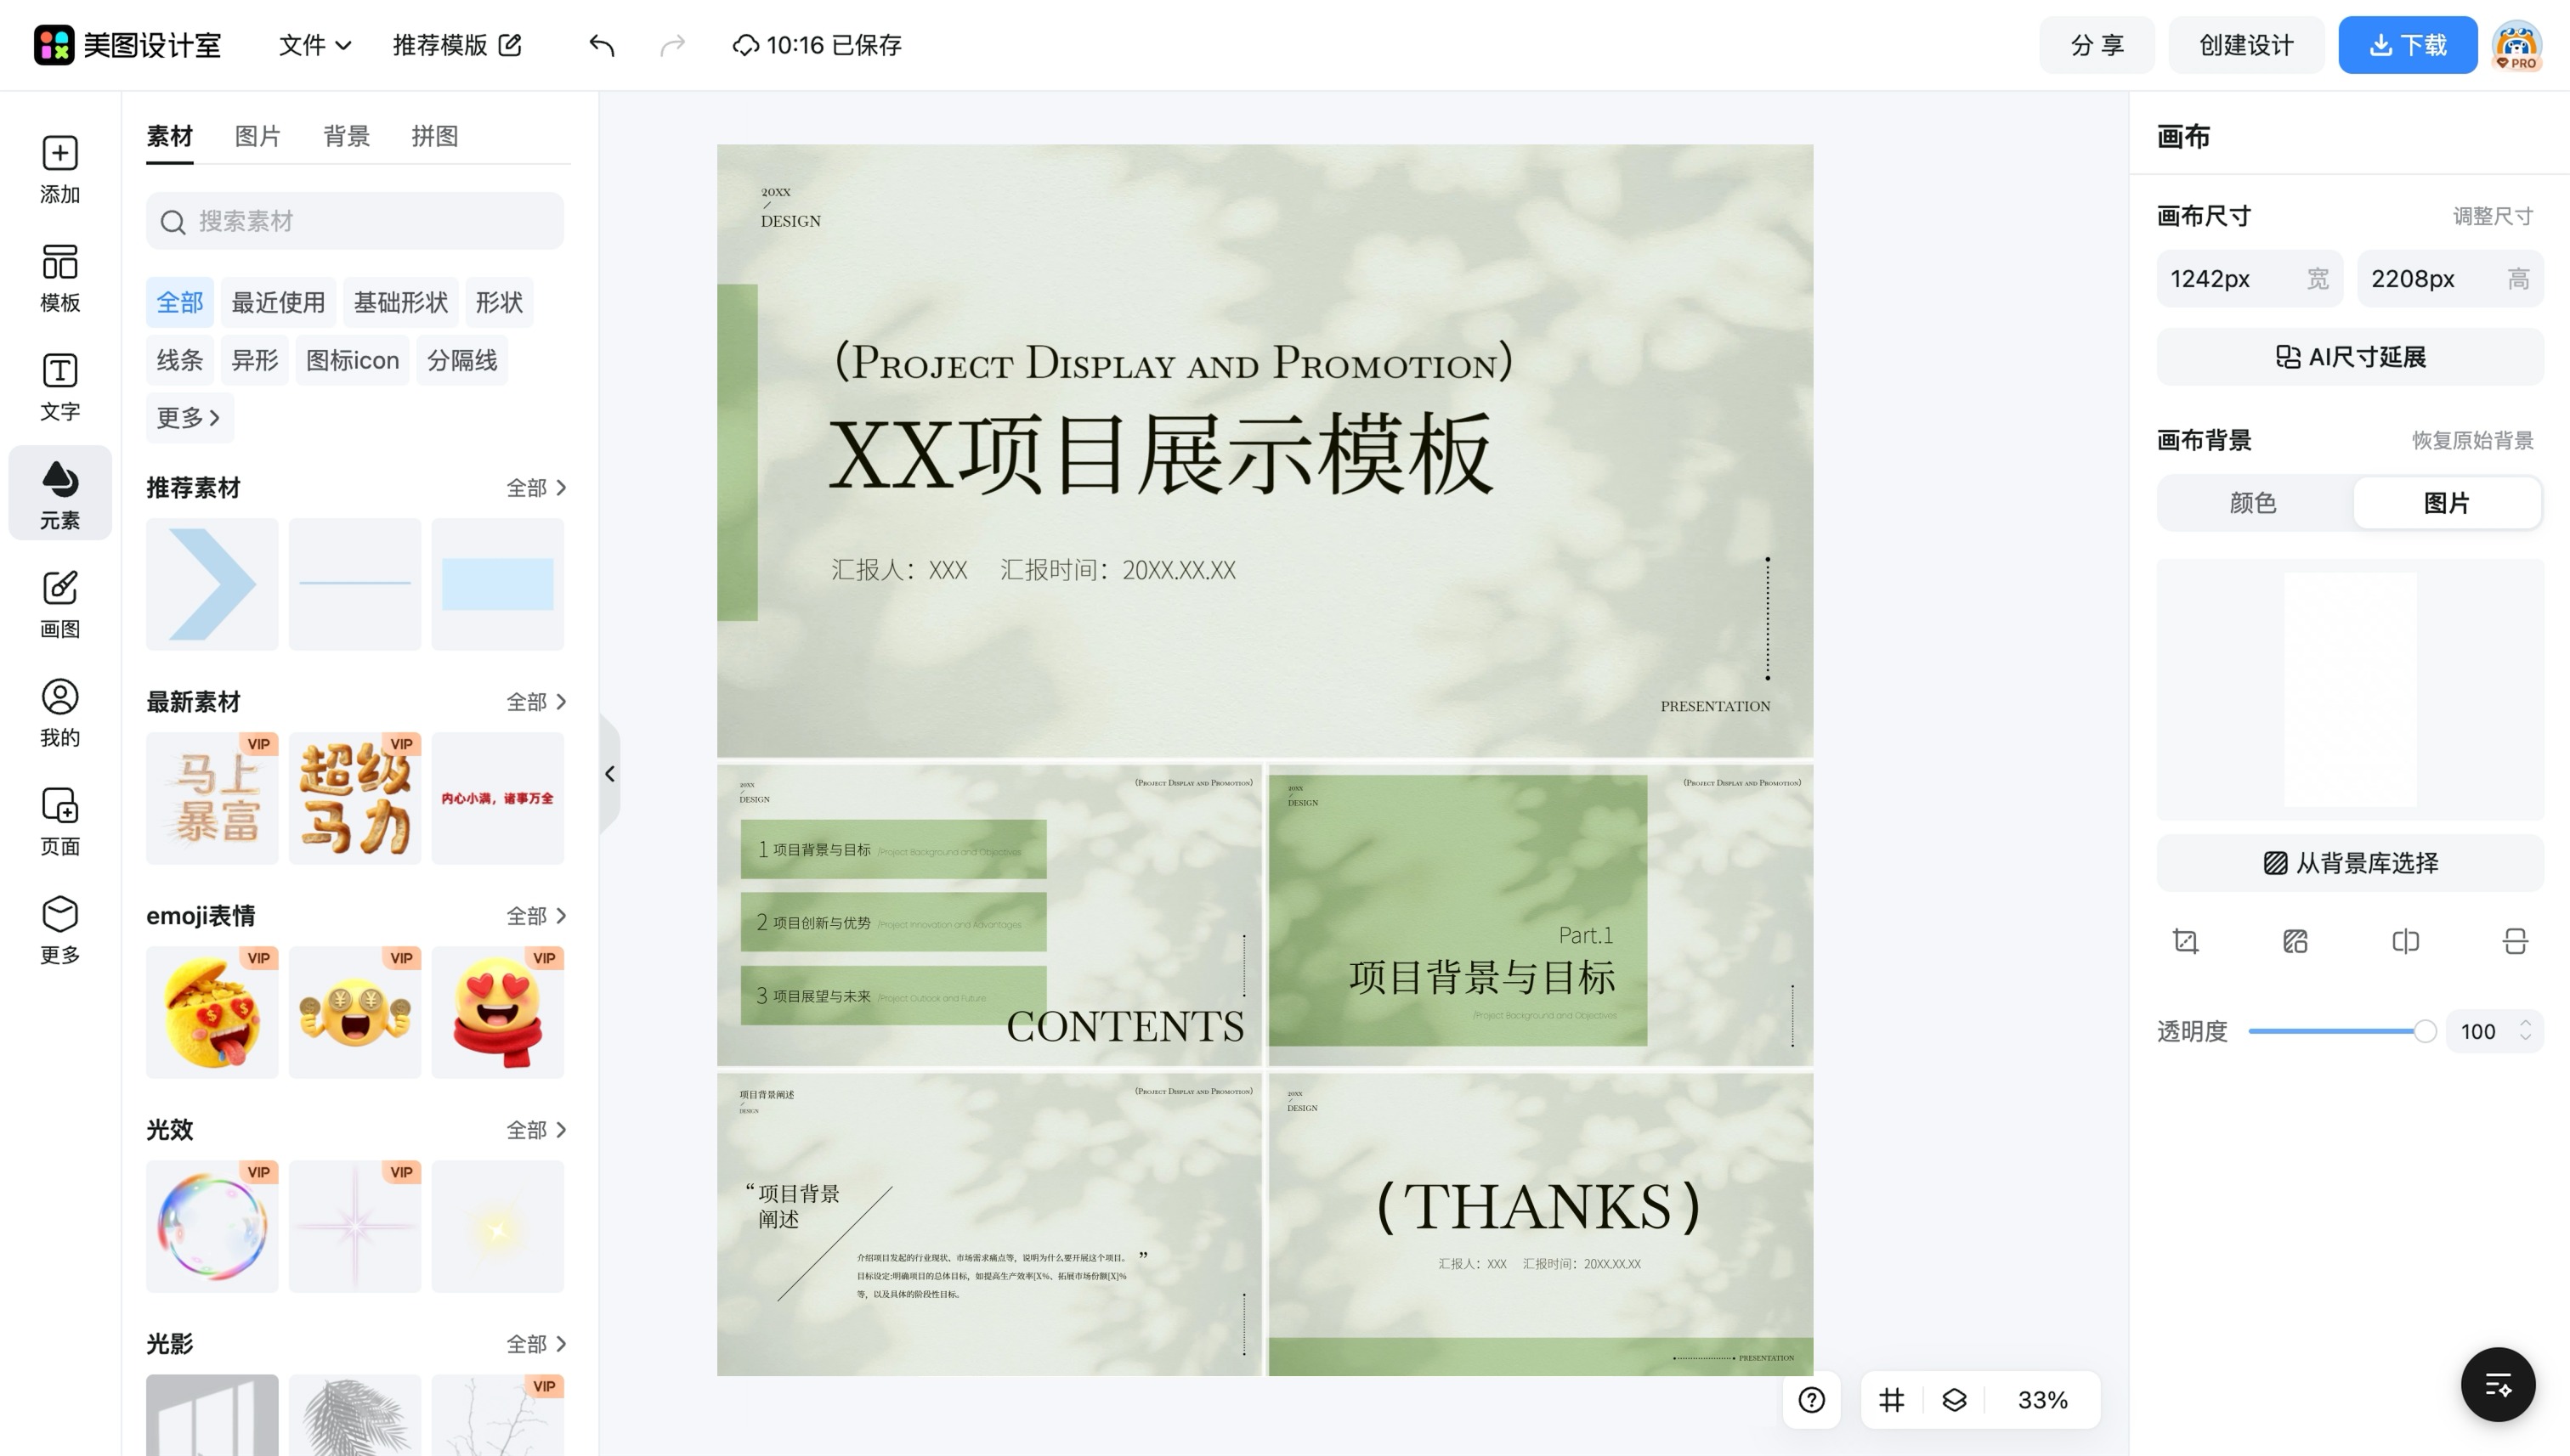Select the 基础形状 filter chip
The height and width of the screenshot is (1456, 2570).
tap(400, 302)
